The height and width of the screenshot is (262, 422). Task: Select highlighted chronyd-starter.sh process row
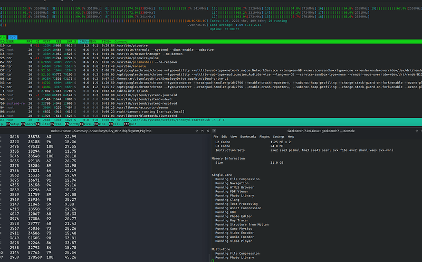pos(211,120)
